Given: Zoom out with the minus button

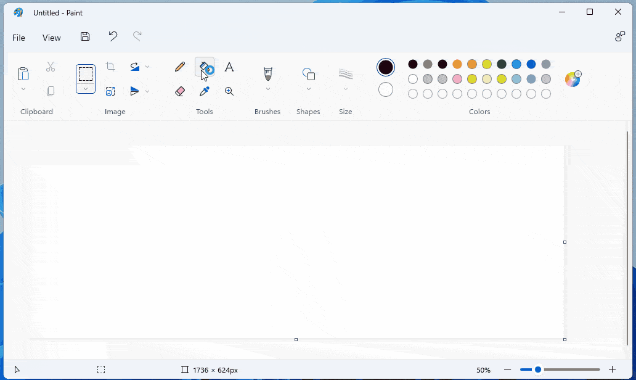Looking at the screenshot, I should tap(507, 369).
